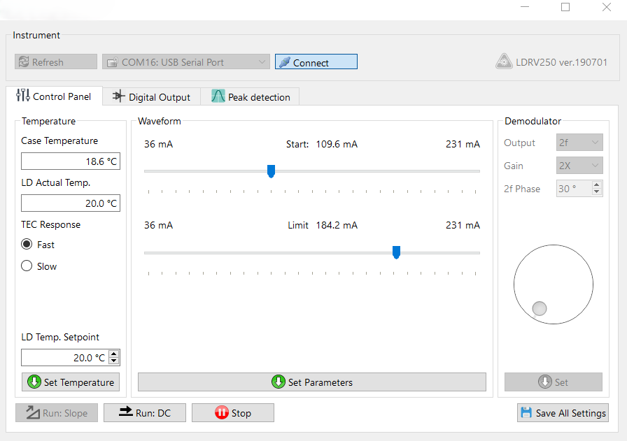
Task: Open the COM16 USB Serial Port dropdown
Action: [x=185, y=62]
